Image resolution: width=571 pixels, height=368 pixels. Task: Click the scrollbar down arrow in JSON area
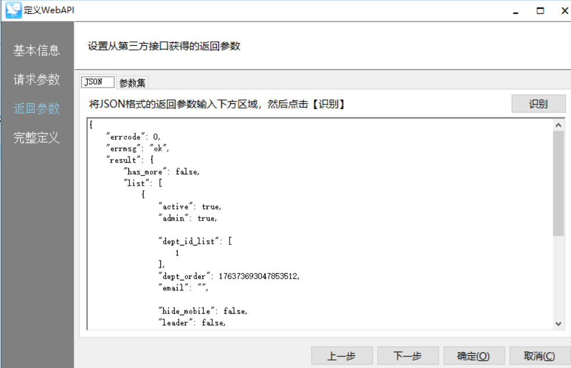tap(558, 323)
